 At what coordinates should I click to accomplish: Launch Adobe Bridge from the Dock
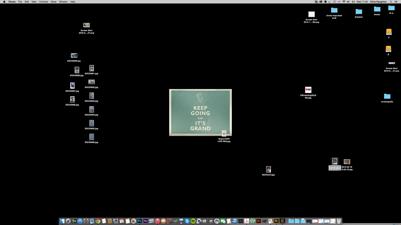tap(276, 221)
